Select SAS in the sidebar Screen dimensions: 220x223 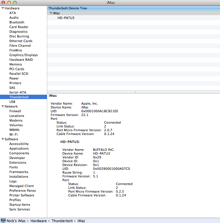[12, 88]
